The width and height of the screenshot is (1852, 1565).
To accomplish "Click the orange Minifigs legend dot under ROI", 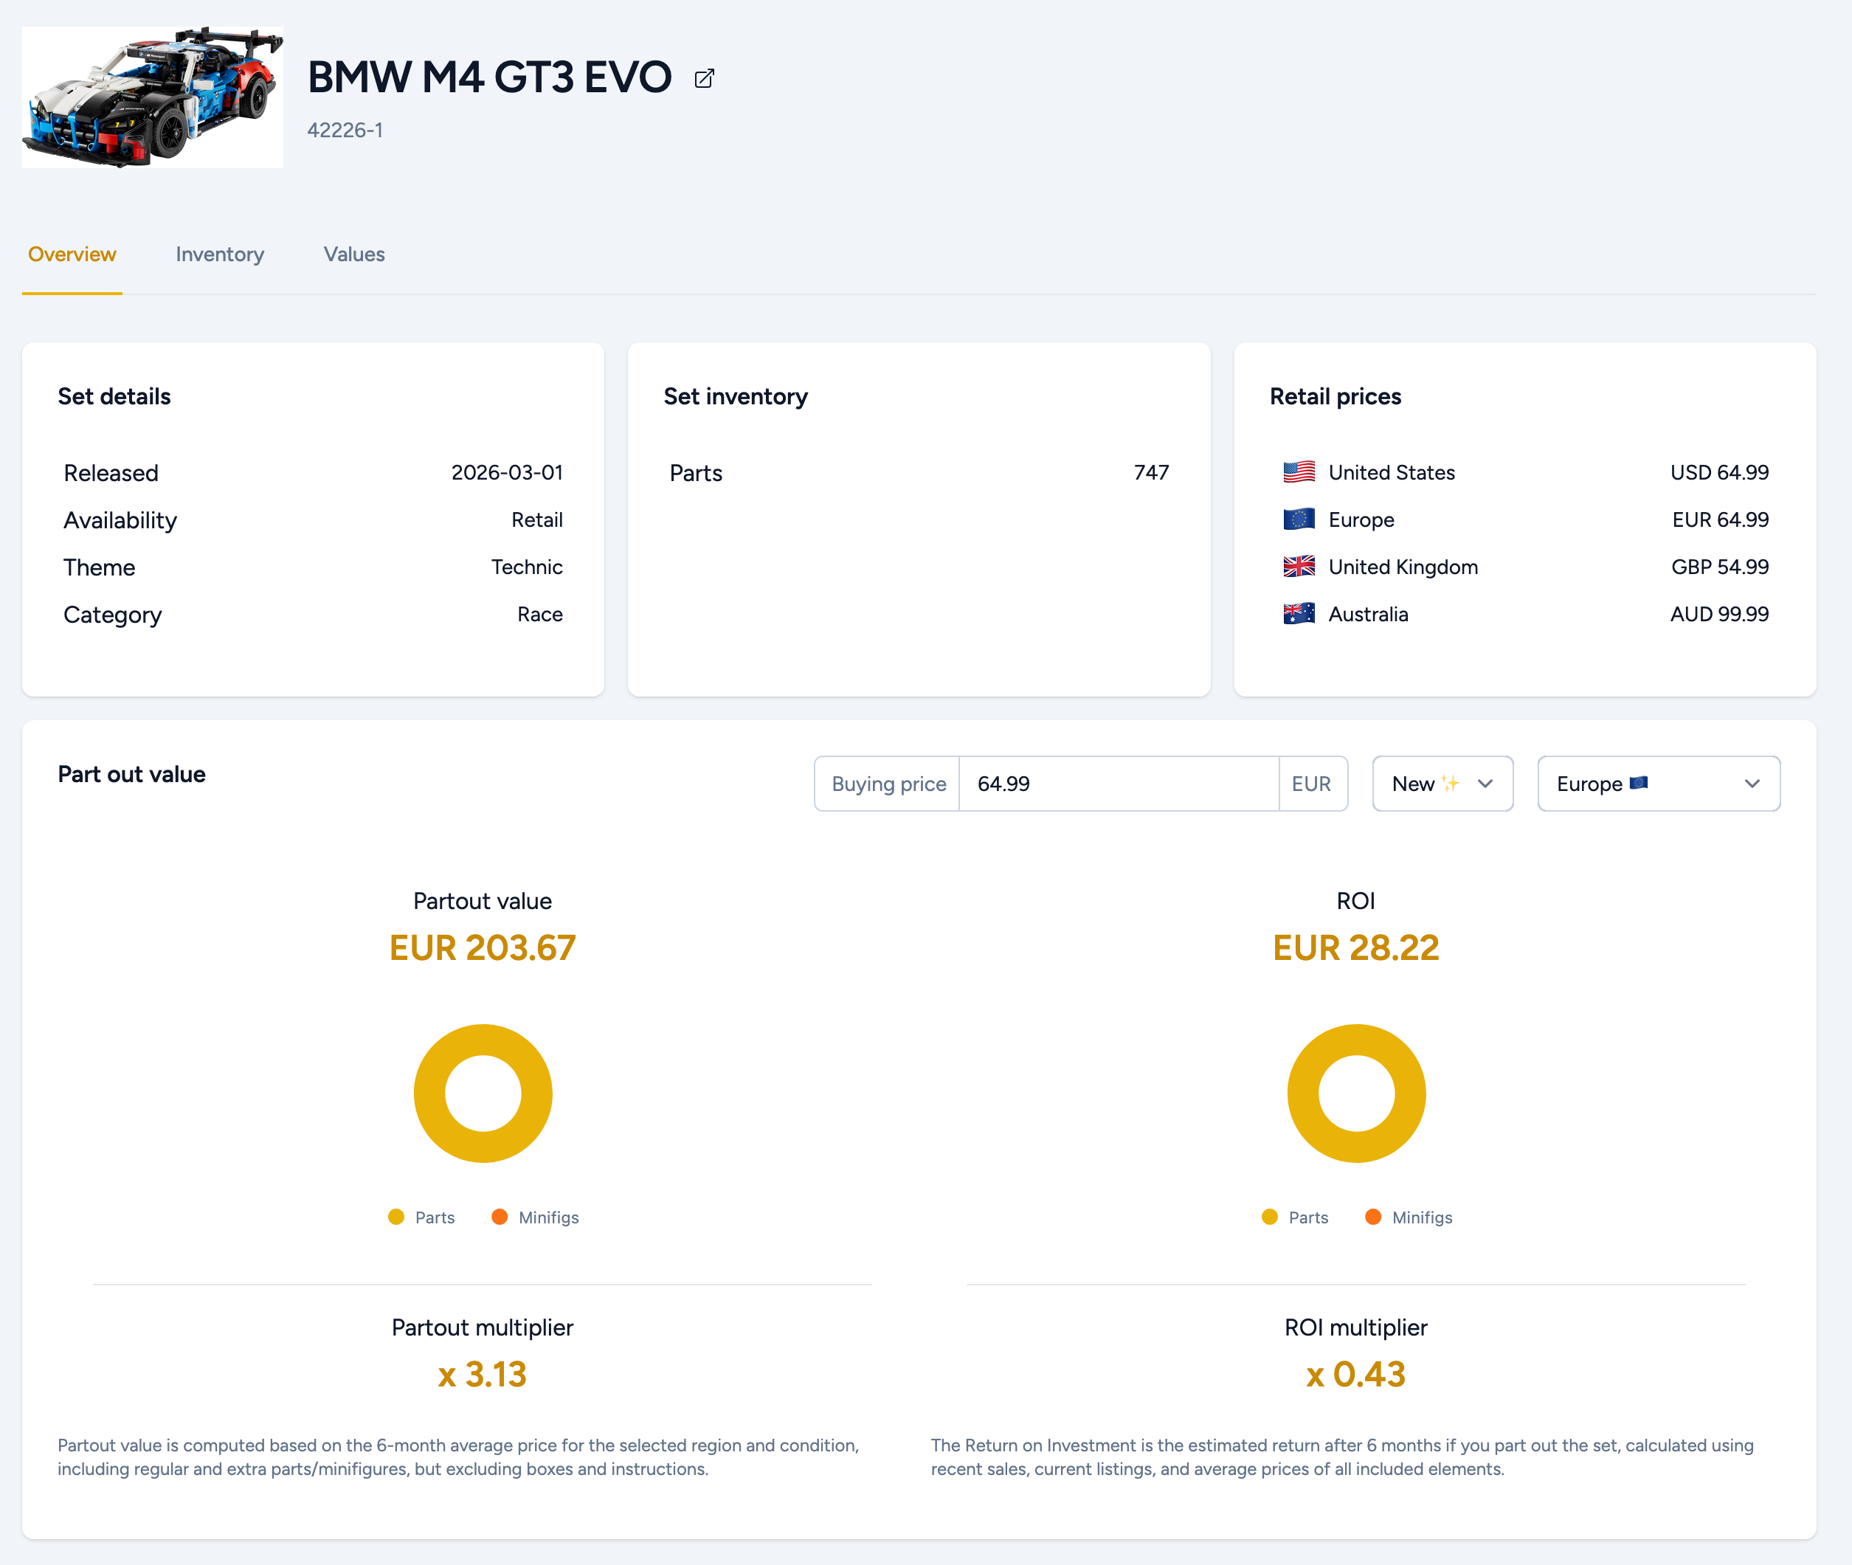I will pyautogui.click(x=1373, y=1216).
